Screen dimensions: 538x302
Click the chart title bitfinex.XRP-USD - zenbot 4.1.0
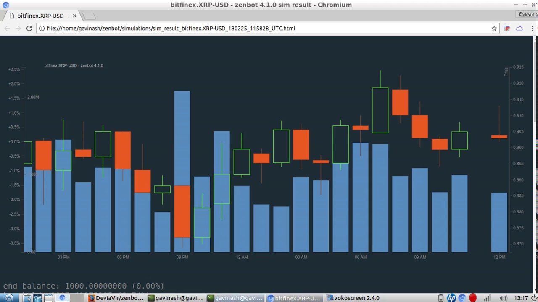(74, 65)
